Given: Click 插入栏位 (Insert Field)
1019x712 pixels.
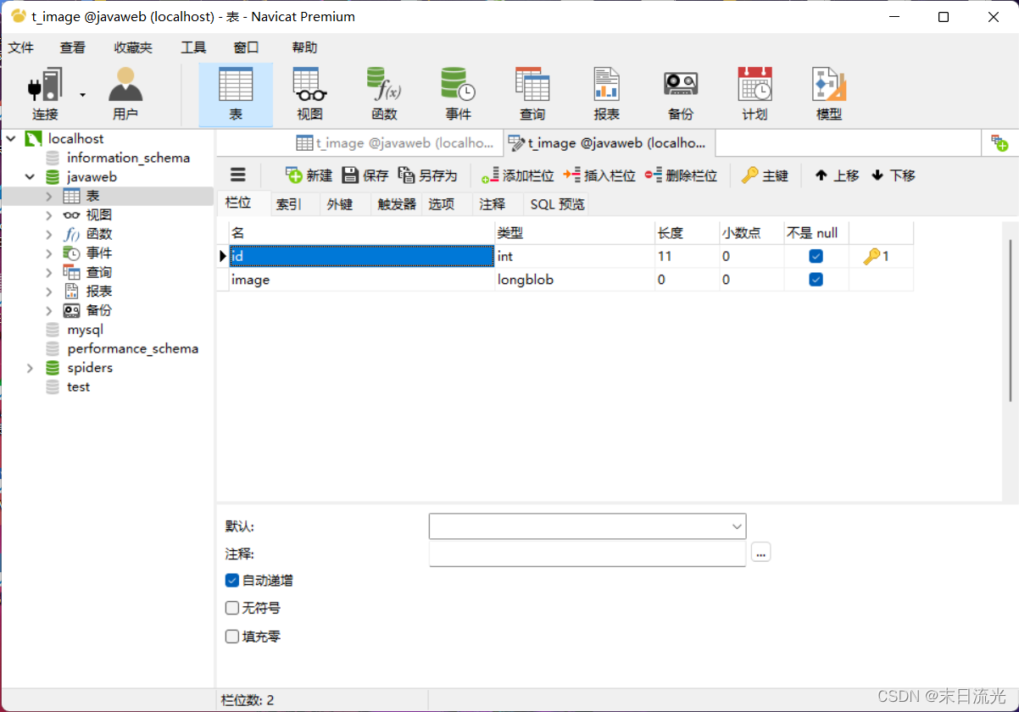Looking at the screenshot, I should coord(599,175).
